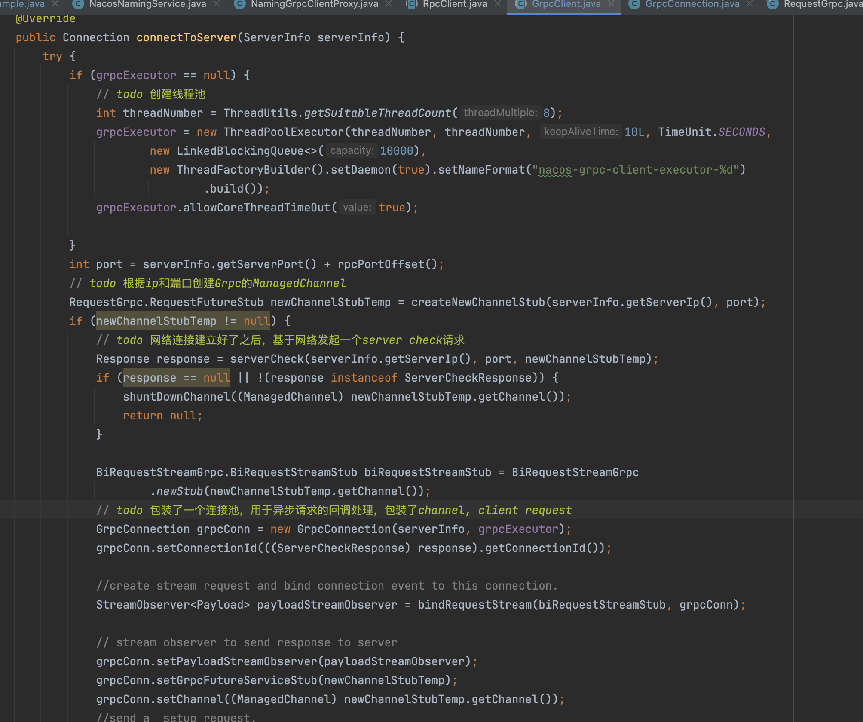Click the highlighted newChannelStubTemp != null condition
This screenshot has height=722, width=863.
pos(183,321)
